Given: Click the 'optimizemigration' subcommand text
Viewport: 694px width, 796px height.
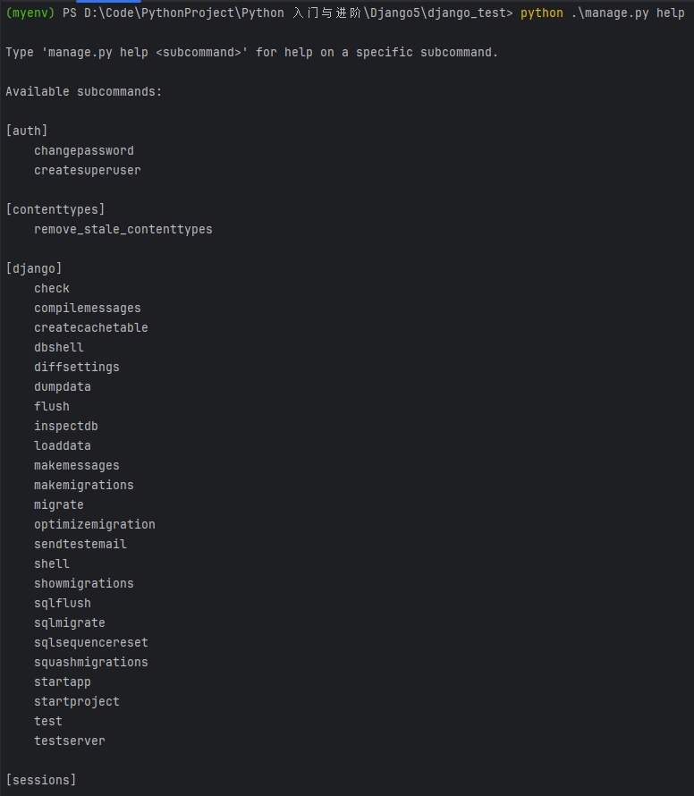Looking at the screenshot, I should coord(95,525).
